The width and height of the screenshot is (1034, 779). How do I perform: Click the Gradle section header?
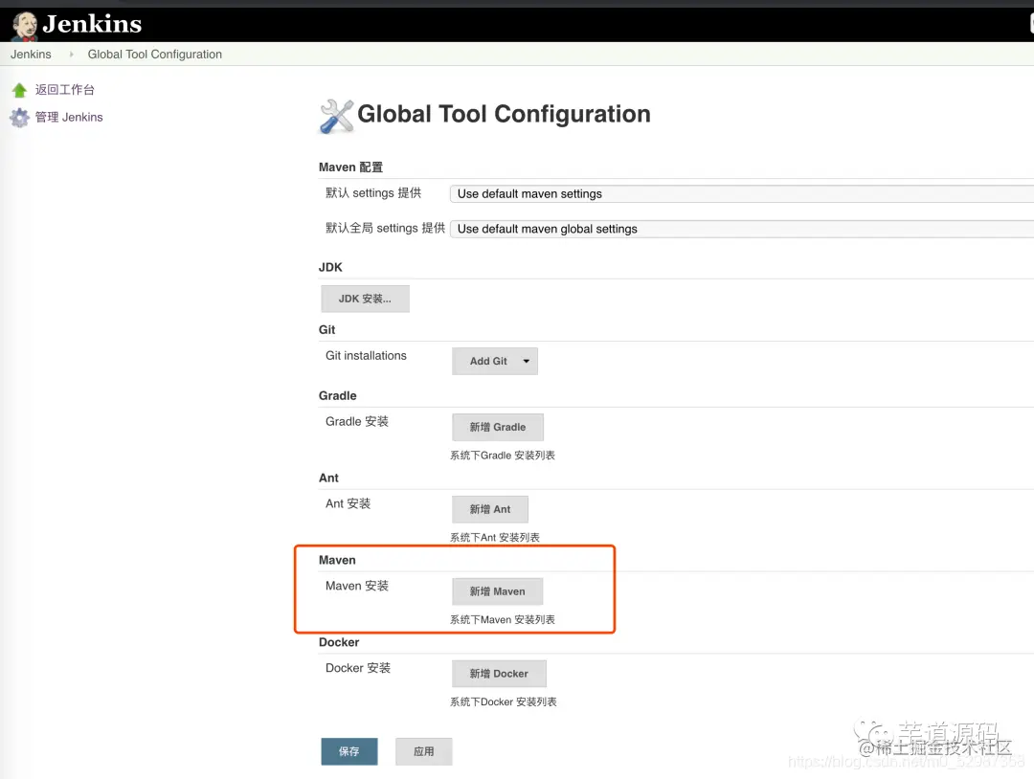338,395
